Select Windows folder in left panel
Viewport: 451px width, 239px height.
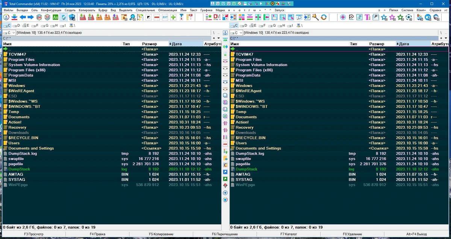111,86
